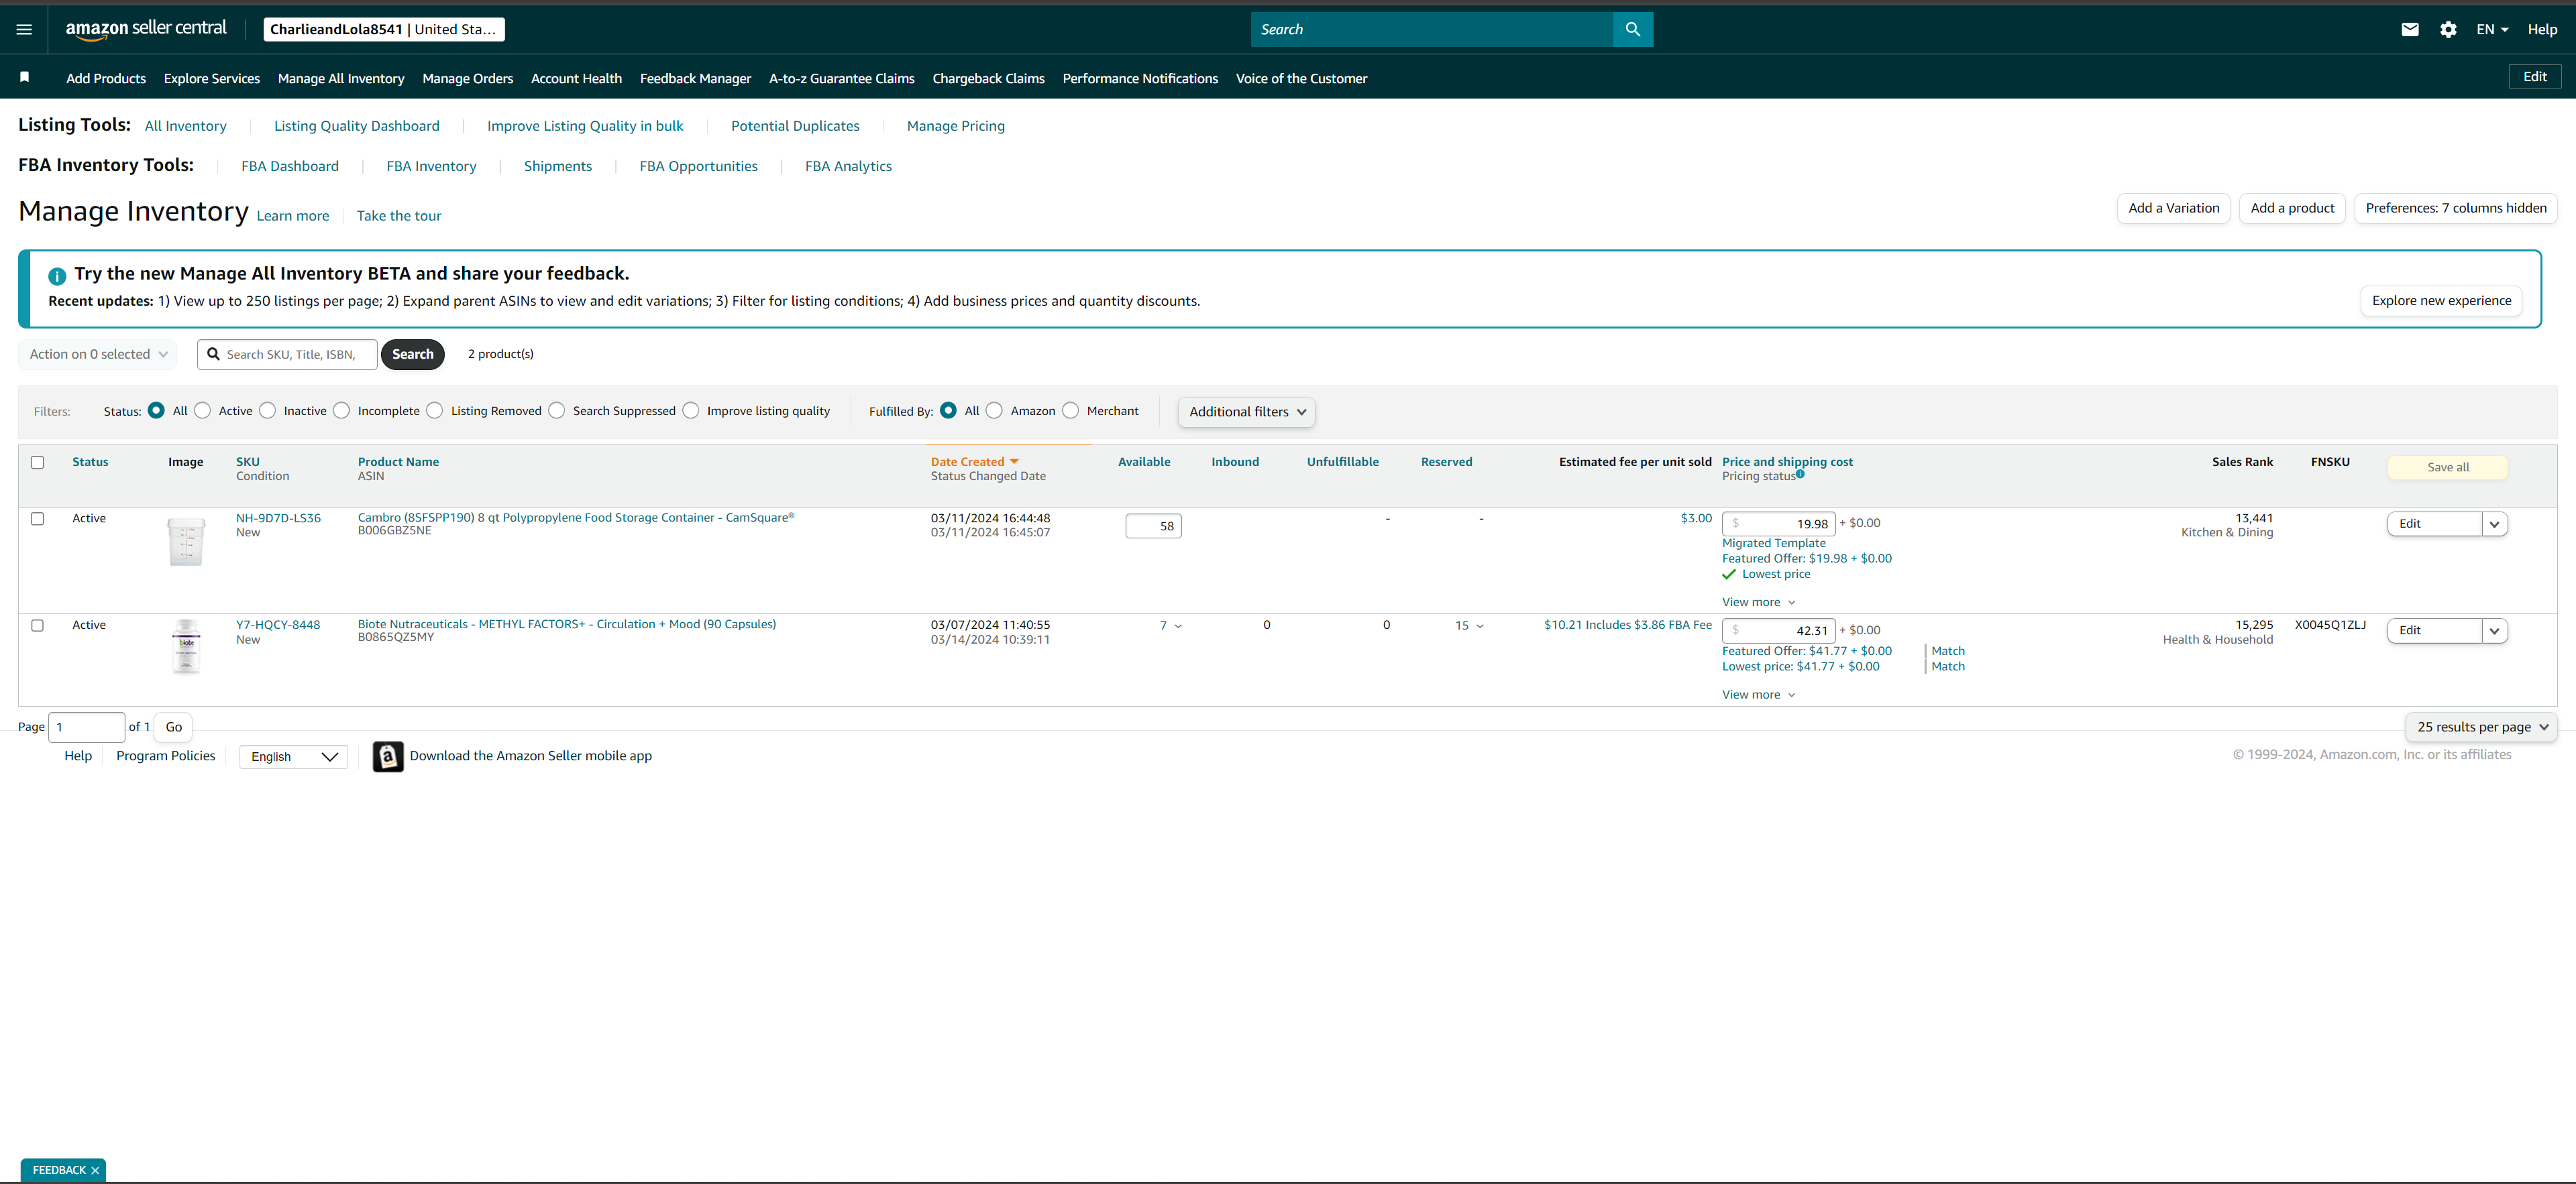Select the Active status filter

pos(203,411)
